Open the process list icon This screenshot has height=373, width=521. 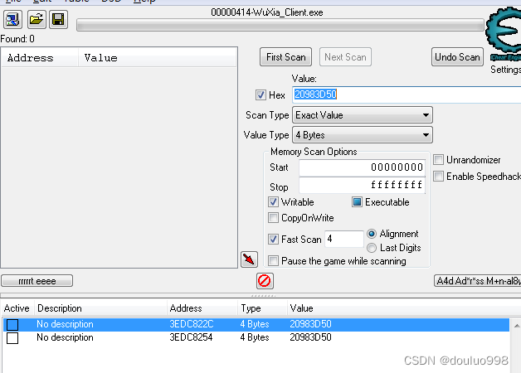coord(13,19)
